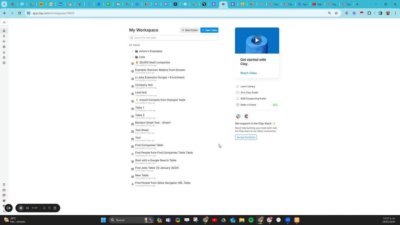Viewport: 400px width, 225px height.
Task: Click New Table button
Action: pos(209,30)
